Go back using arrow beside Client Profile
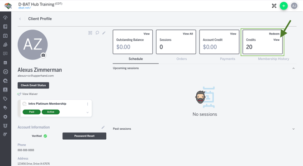The image size is (303, 166). point(20,19)
